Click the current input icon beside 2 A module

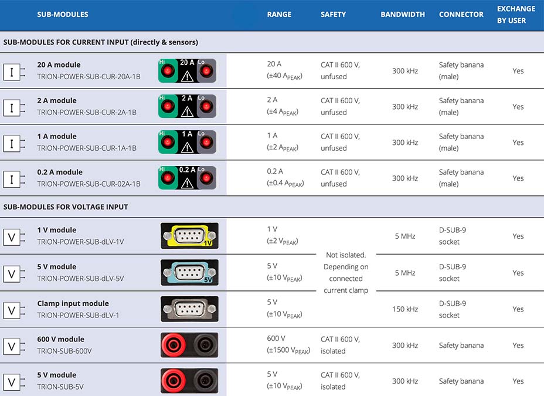click(13, 107)
